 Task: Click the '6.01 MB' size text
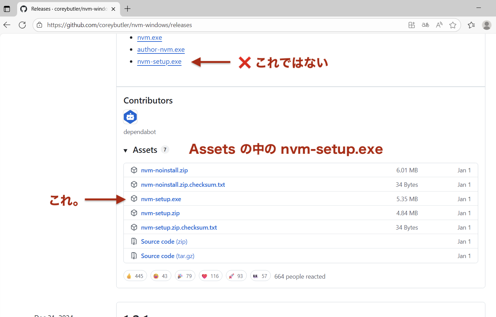click(x=407, y=170)
